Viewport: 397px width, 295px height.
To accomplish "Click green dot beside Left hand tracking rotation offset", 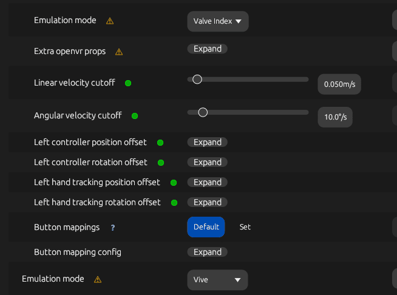I will (174, 203).
